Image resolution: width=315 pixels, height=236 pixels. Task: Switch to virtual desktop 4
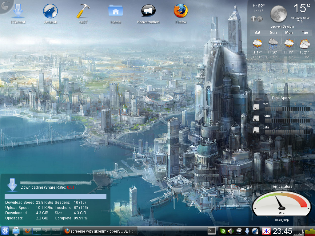(56, 231)
